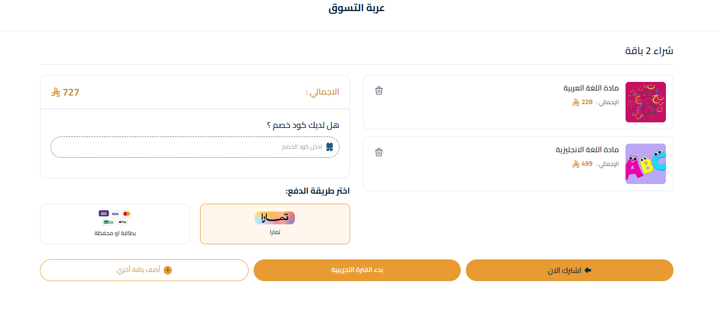This screenshot has width=720, height=315.
Task: Click the Apple Pay logo
Action: click(x=123, y=222)
